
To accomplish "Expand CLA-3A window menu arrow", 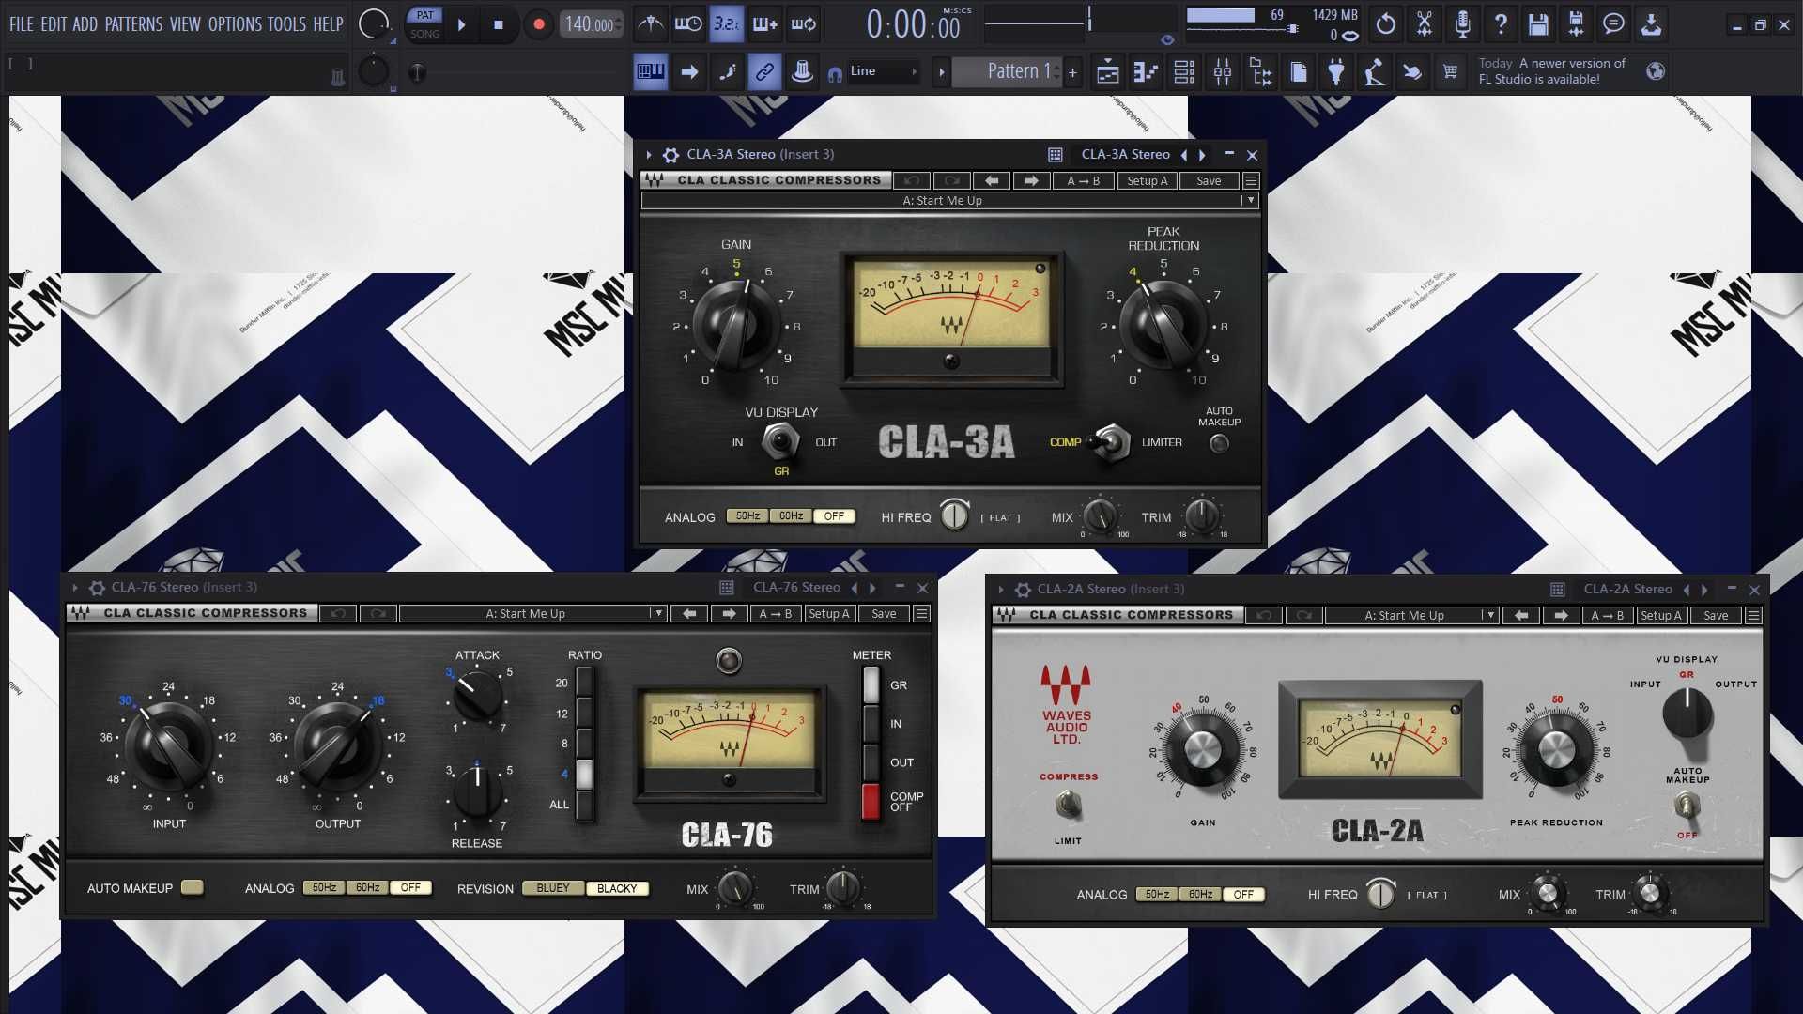I will [648, 155].
